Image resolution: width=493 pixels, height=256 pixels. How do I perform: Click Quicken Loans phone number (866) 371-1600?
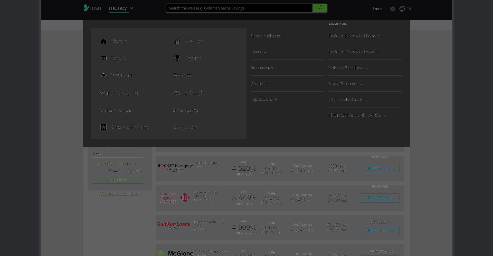(x=380, y=222)
